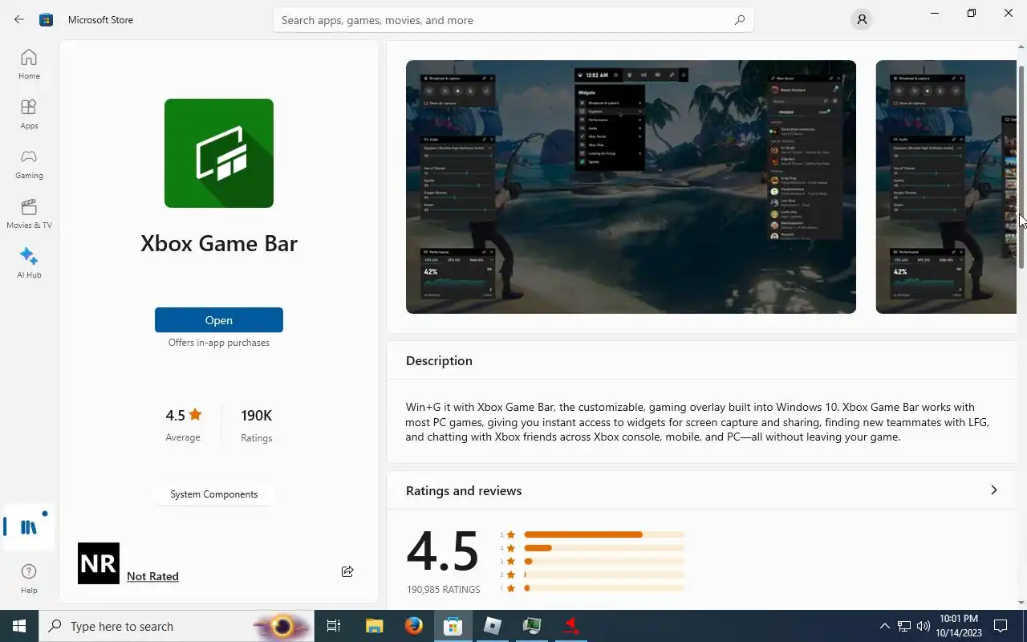The width and height of the screenshot is (1027, 642).
Task: Click the red app taskbar icon
Action: pyautogui.click(x=571, y=626)
